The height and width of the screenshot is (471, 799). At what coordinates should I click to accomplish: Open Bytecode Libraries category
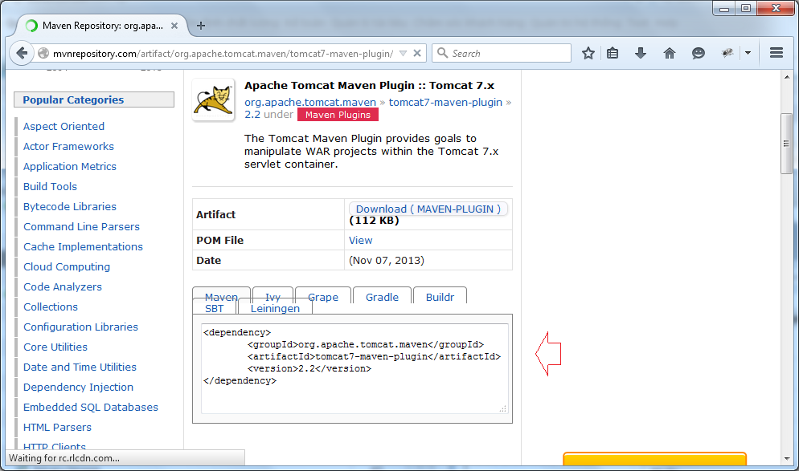pos(70,206)
